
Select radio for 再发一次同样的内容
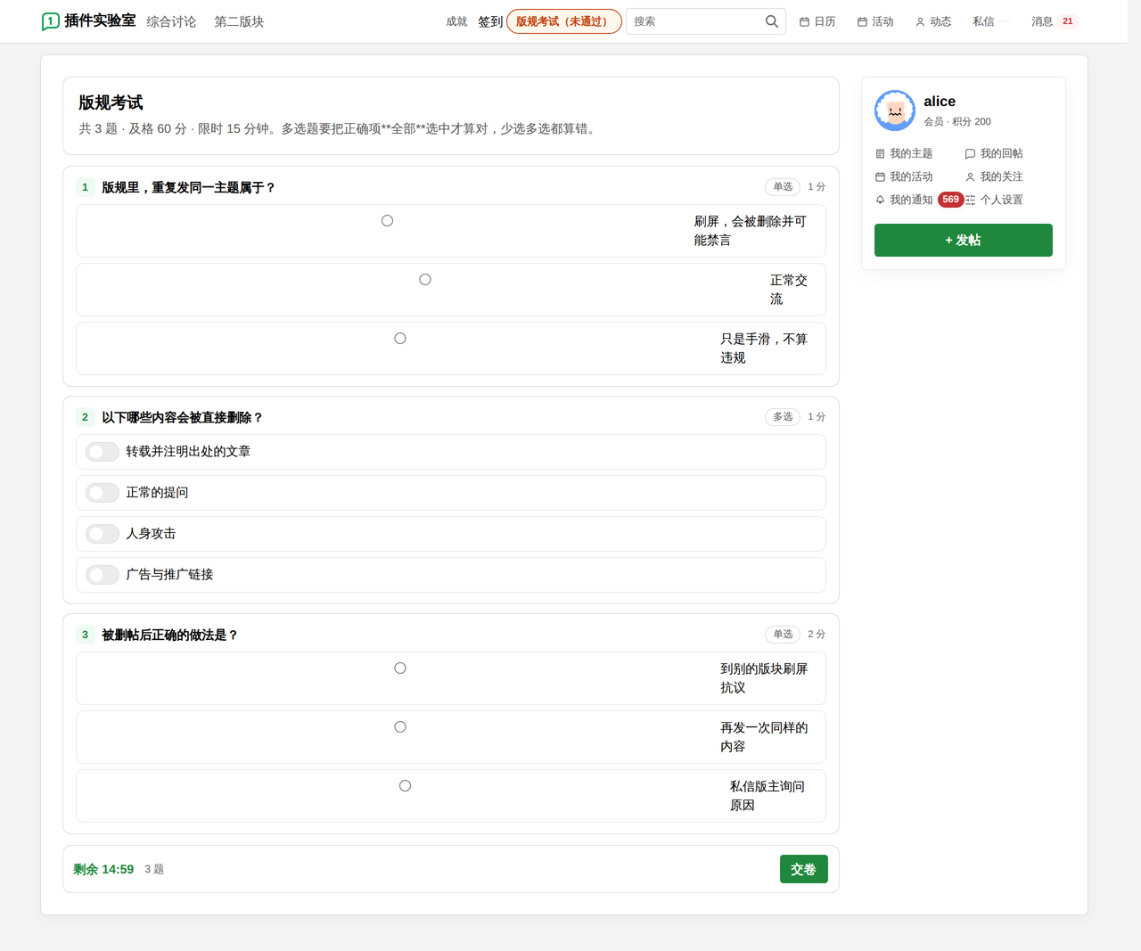(x=400, y=727)
